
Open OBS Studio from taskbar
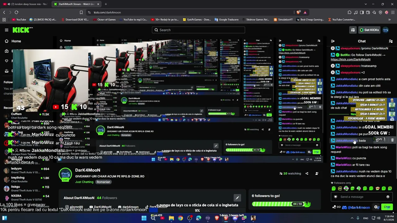tap(190, 218)
